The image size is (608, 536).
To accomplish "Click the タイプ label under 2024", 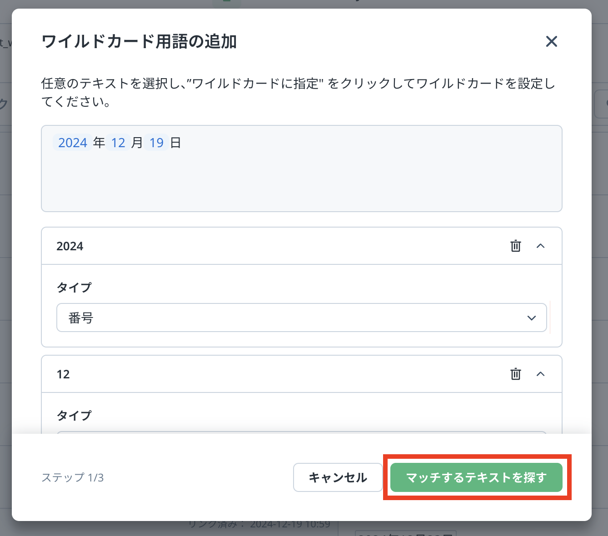I will coord(74,287).
